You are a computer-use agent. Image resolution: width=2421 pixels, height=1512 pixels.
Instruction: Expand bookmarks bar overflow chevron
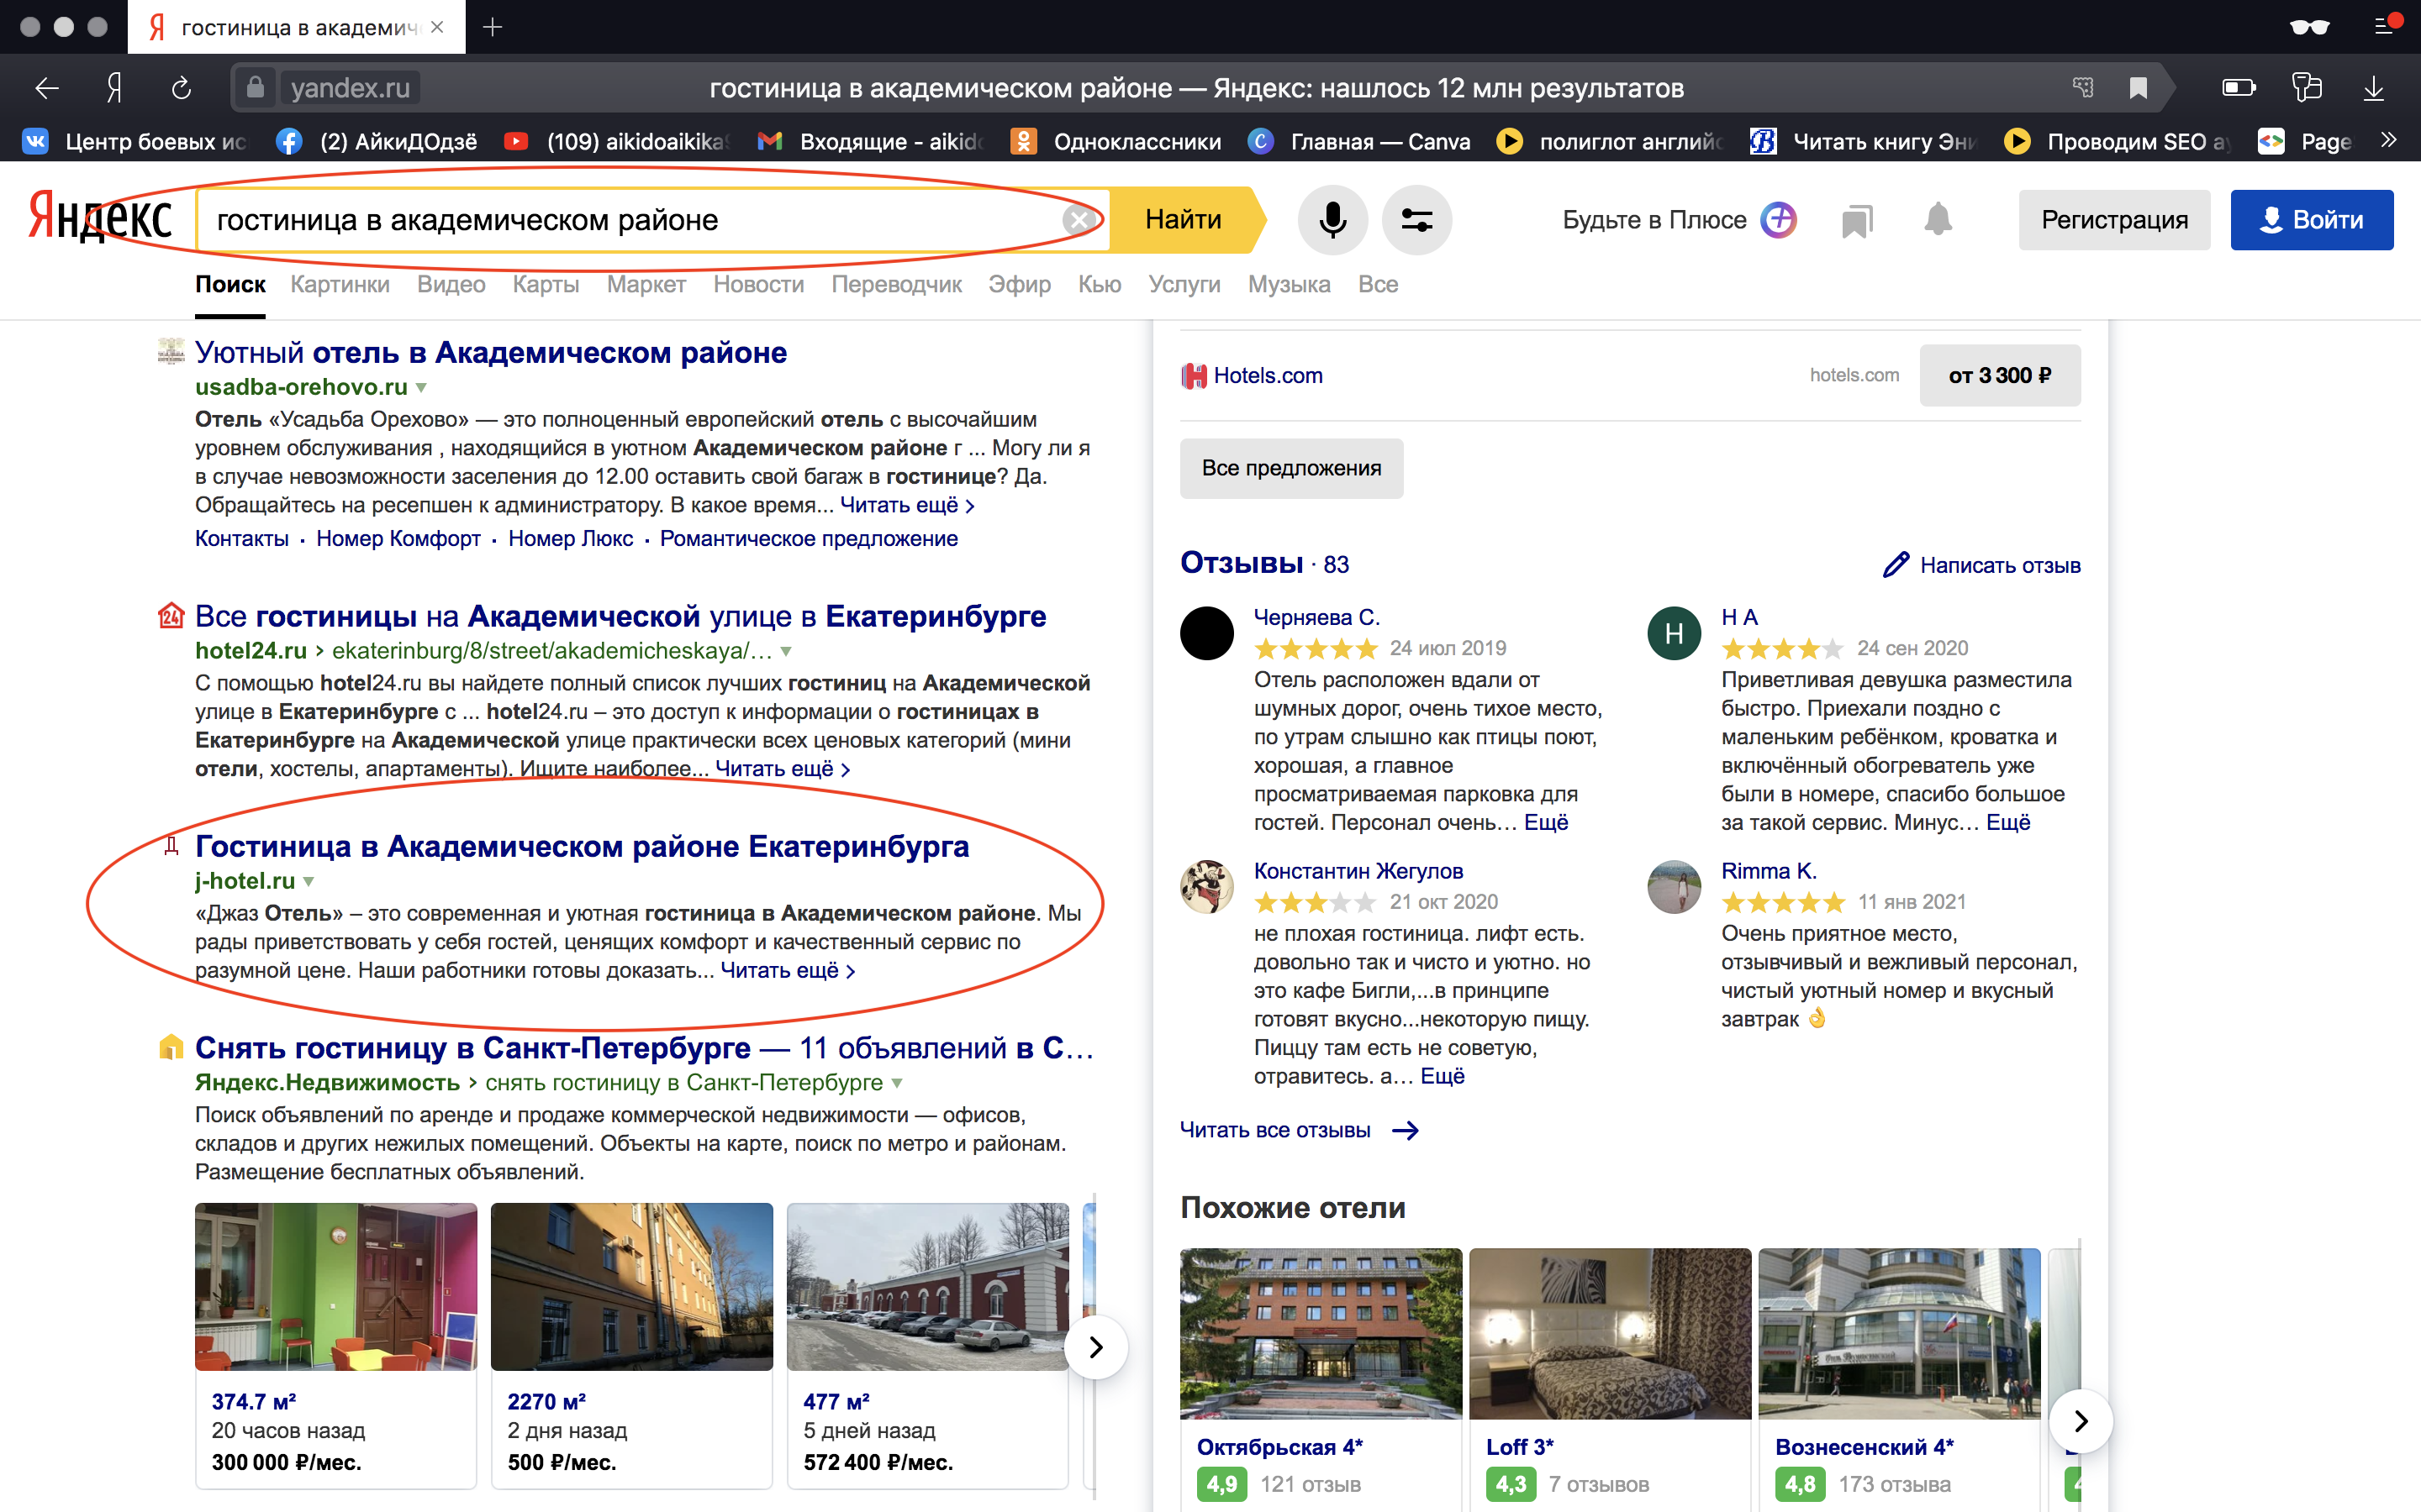[x=2389, y=141]
